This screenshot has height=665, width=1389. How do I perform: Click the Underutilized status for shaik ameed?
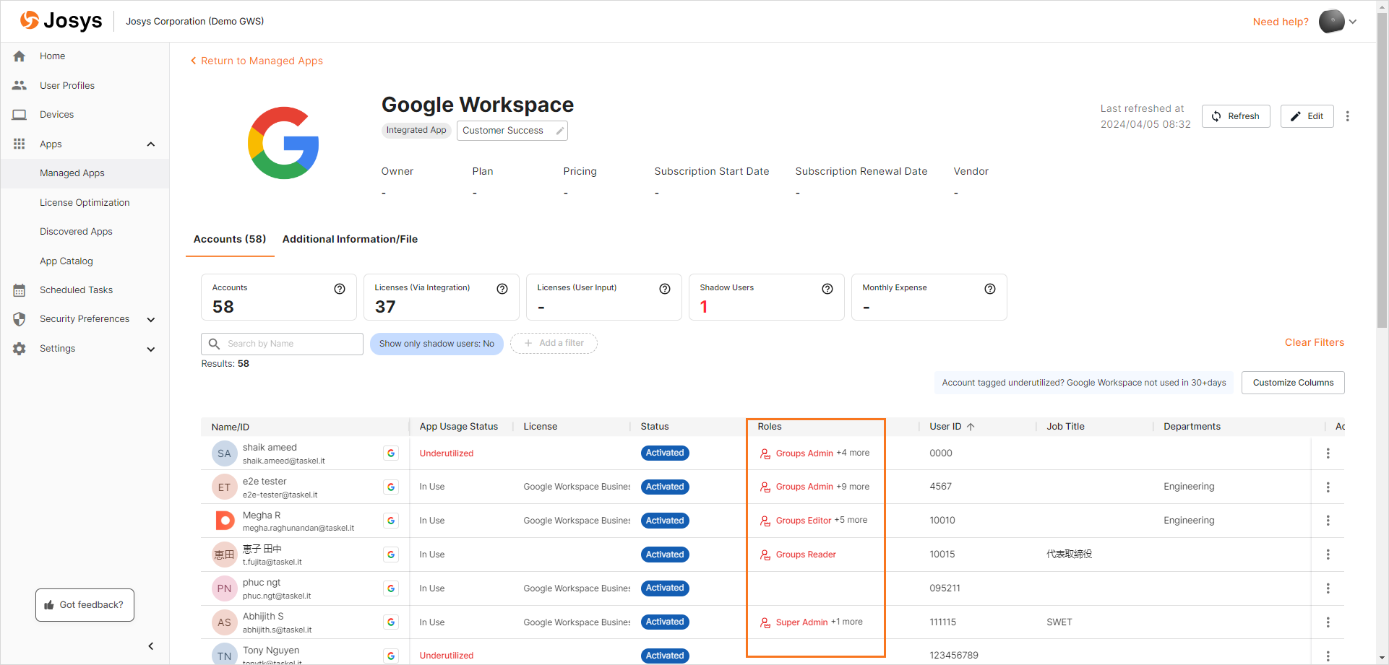447,453
